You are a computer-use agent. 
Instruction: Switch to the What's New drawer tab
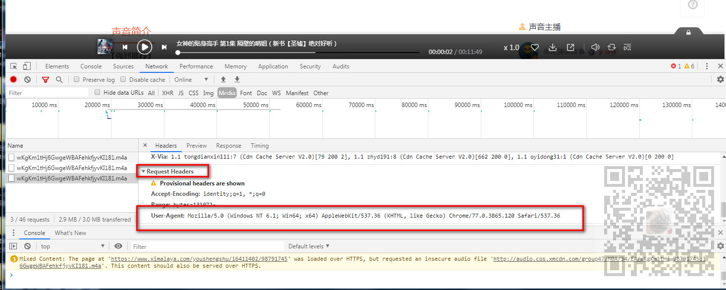point(70,233)
